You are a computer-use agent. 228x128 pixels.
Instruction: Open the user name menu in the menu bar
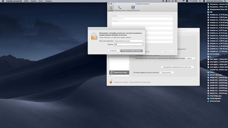[214, 1]
